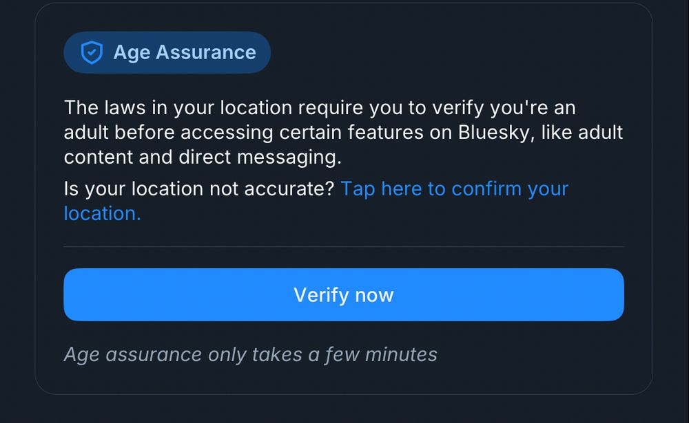Screen dimensions: 689x423
Task: Click the word "location." in blue link
Action: (102, 213)
